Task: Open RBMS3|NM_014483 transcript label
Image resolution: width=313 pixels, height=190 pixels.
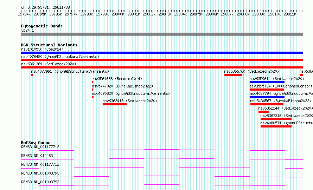Action: click(37, 156)
